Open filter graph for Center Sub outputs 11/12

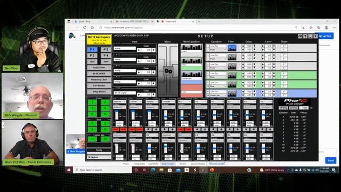232,93
